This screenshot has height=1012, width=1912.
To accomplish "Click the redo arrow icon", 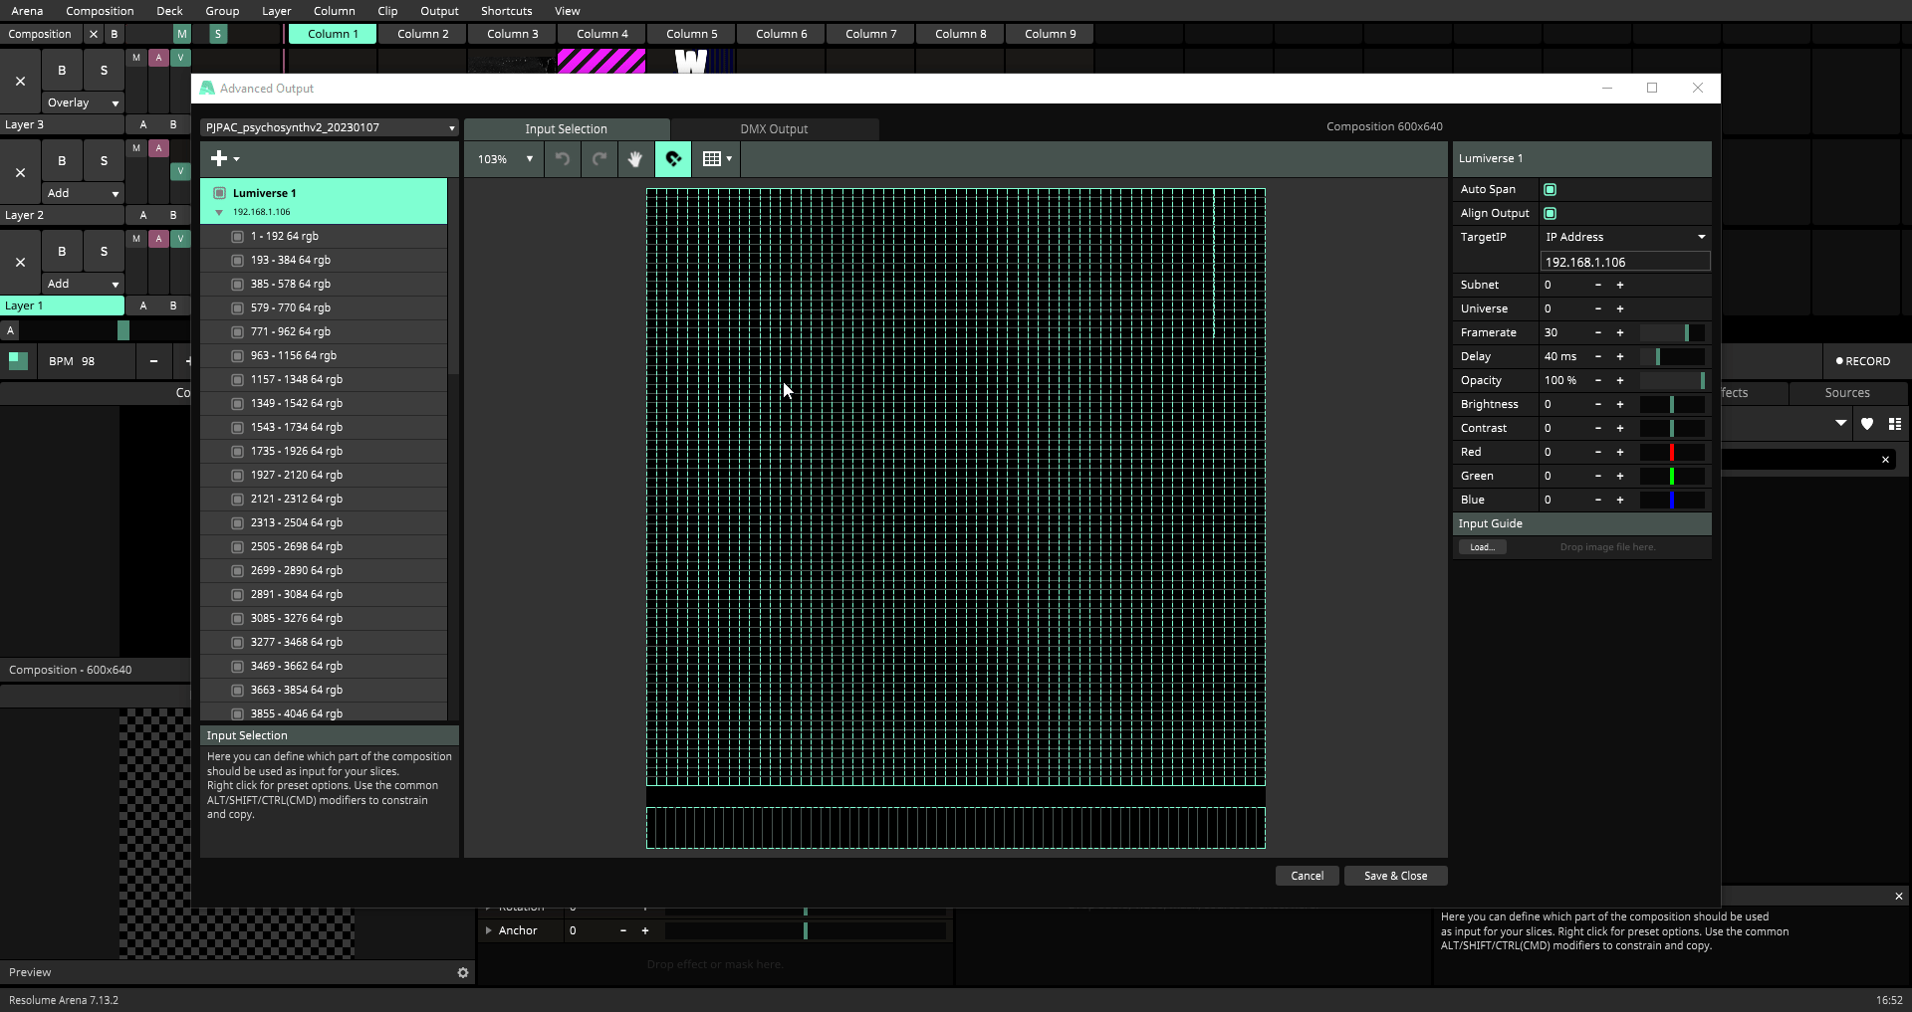I will pyautogui.click(x=599, y=159).
